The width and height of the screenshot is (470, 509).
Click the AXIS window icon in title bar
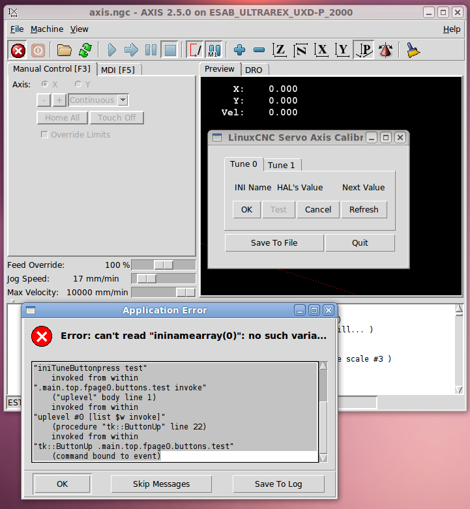[x=13, y=12]
